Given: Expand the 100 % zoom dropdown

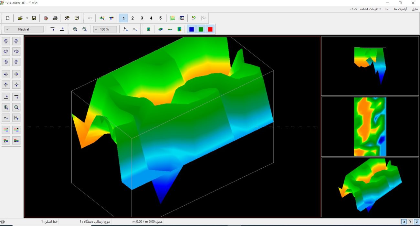Looking at the screenshot, I should (x=105, y=29).
